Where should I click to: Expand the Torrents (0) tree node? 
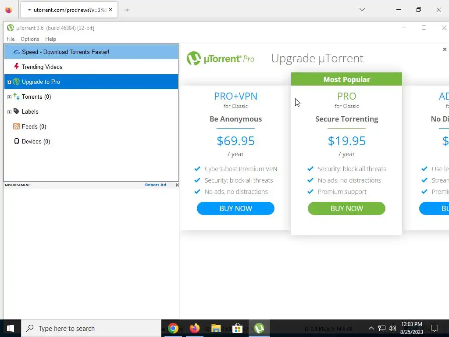(x=10, y=97)
